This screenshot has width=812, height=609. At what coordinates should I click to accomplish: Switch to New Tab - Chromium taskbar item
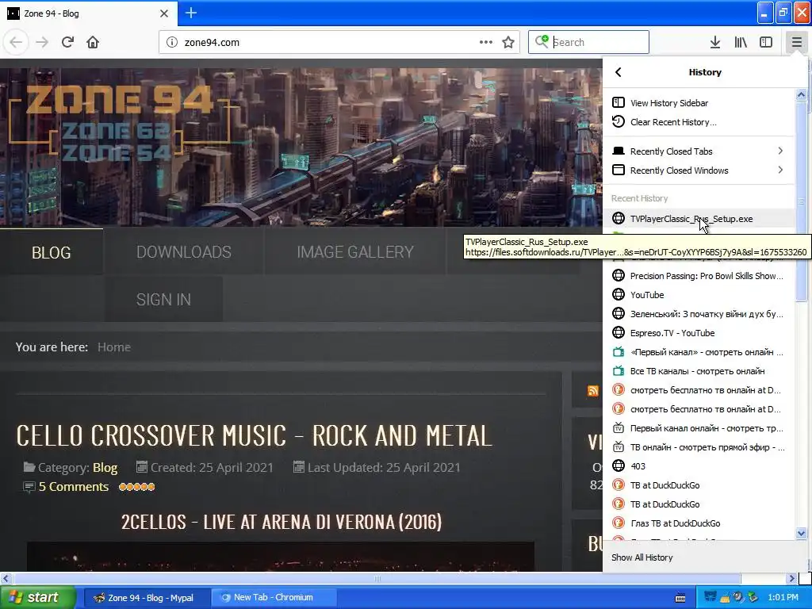tap(274, 598)
